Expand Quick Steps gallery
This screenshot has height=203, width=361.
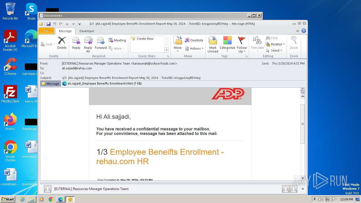tap(166, 50)
